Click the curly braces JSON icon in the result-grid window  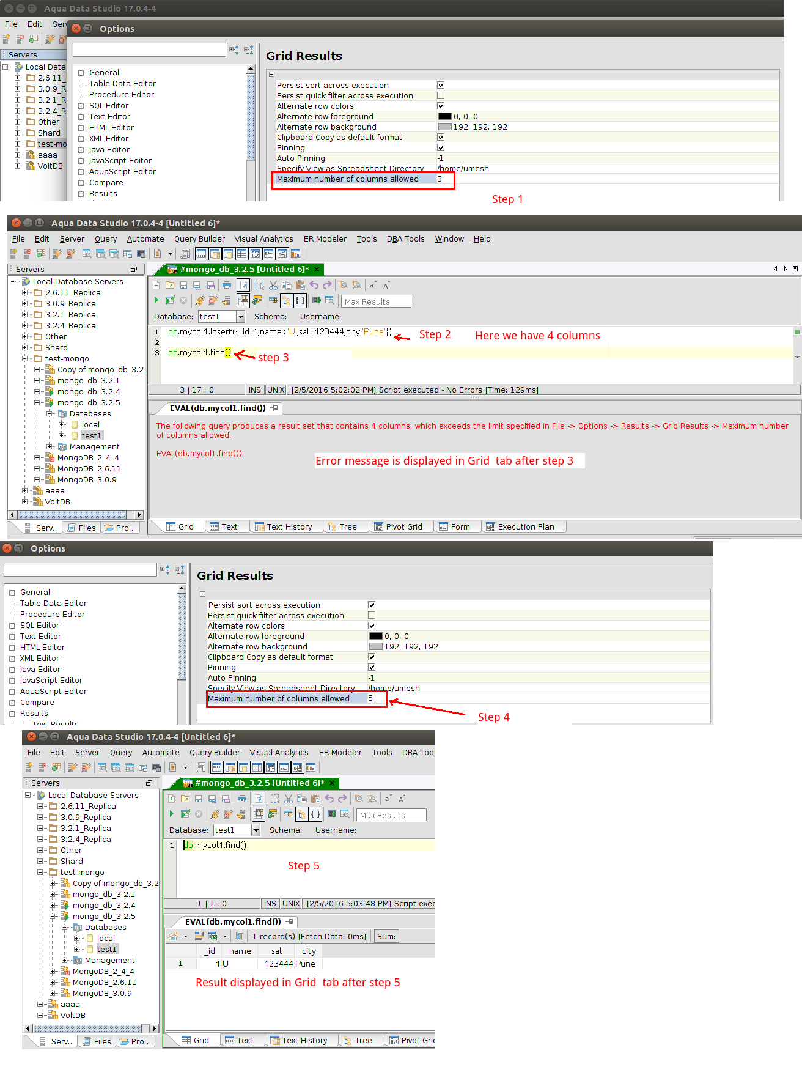[x=315, y=814]
